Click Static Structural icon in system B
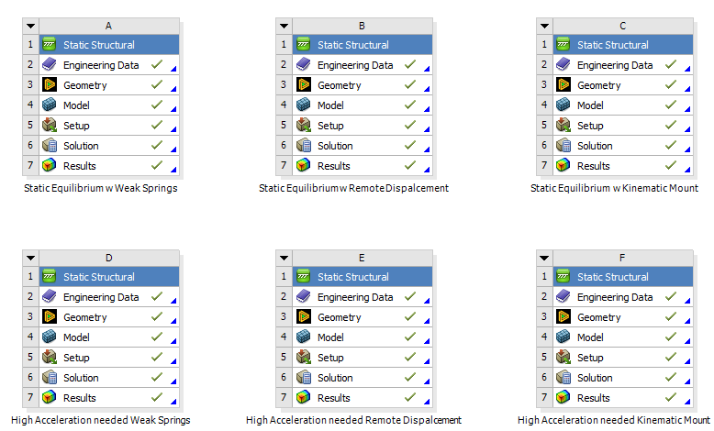The image size is (714, 431). pyautogui.click(x=303, y=45)
